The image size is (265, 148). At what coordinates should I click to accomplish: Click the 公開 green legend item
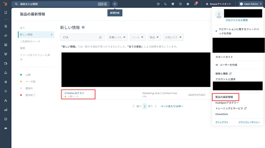pos(25,75)
